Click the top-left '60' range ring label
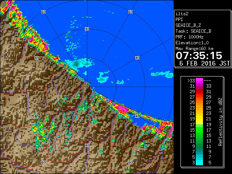The image size is (232, 174). (x=43, y=12)
